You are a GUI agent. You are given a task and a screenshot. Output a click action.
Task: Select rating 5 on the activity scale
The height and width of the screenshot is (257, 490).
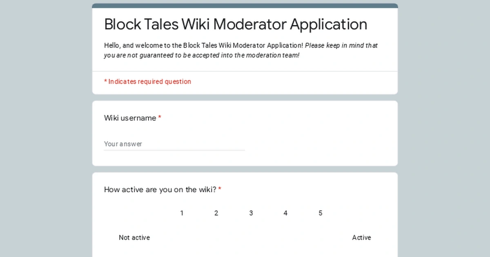[x=321, y=237]
